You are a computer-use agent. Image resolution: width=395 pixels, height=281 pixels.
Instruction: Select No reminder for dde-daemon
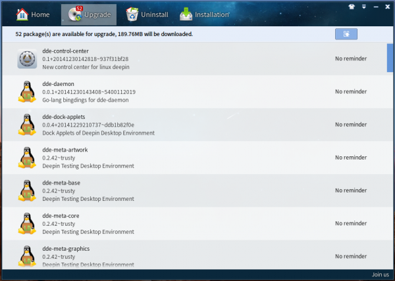click(351, 92)
